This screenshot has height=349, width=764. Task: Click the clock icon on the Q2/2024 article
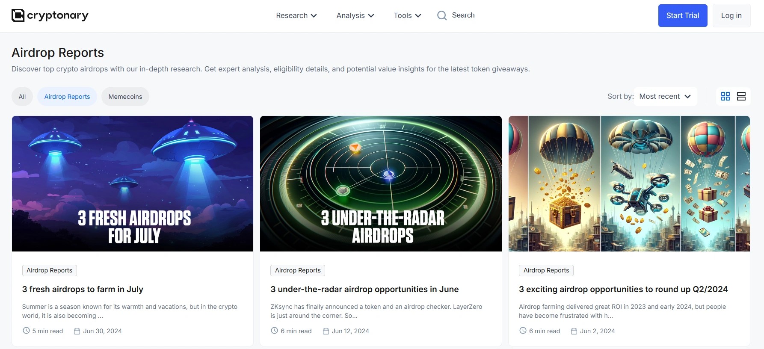[523, 331]
